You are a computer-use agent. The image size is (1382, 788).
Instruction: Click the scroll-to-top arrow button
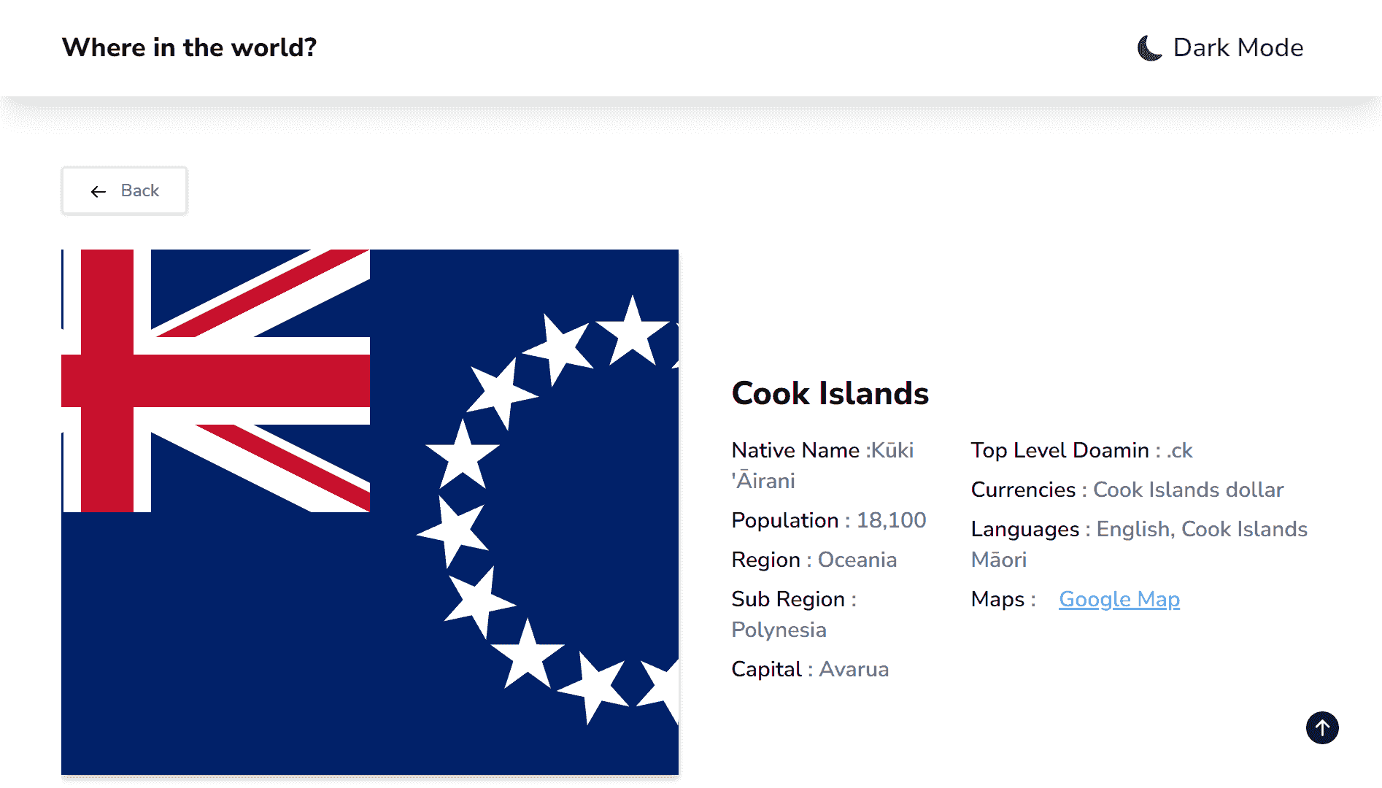coord(1322,727)
